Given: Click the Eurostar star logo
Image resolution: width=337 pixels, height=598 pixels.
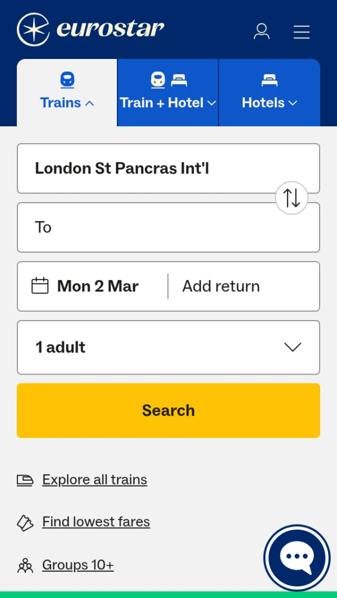Looking at the screenshot, I should [34, 29].
